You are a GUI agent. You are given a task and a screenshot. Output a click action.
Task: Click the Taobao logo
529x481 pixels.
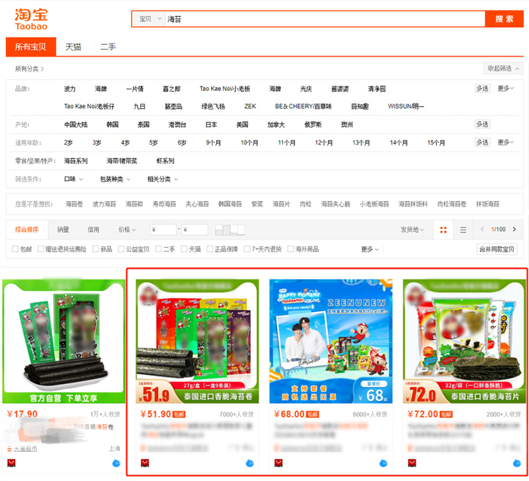(x=31, y=19)
